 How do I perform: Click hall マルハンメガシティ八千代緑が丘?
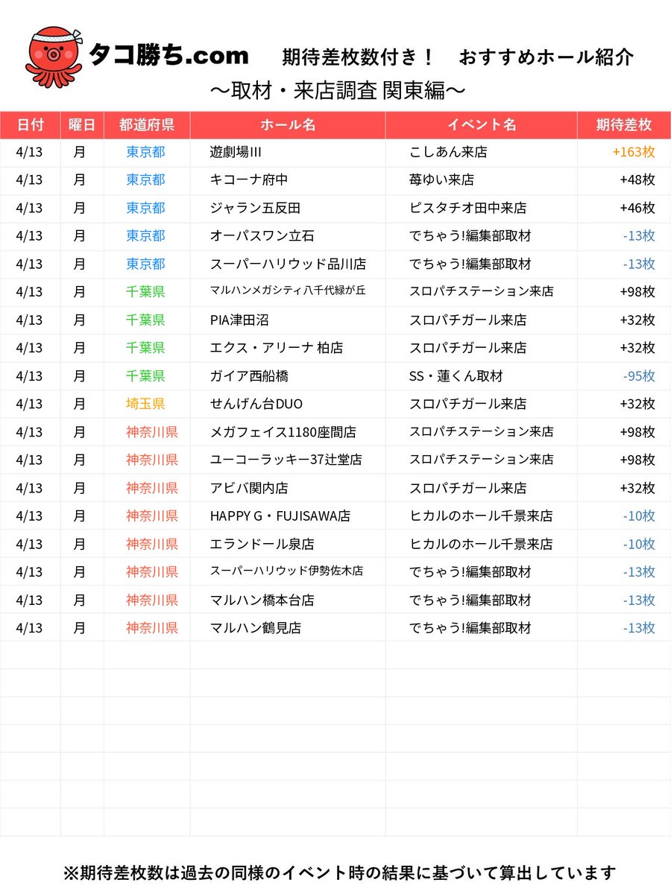pyautogui.click(x=288, y=291)
